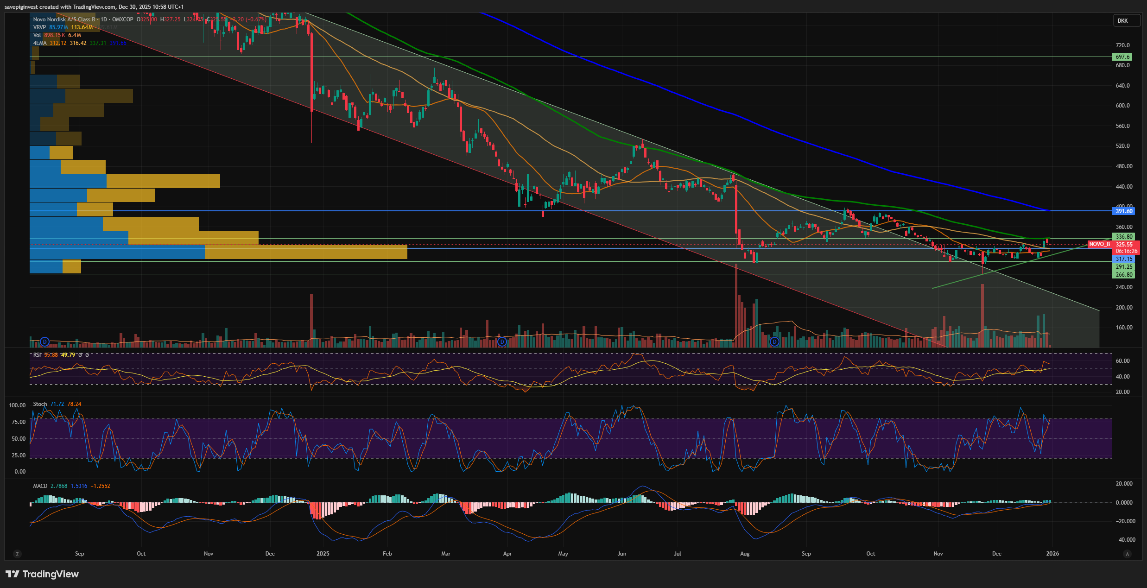1147x588 pixels.
Task: Open the DKK currency dropdown
Action: [x=1127, y=21]
